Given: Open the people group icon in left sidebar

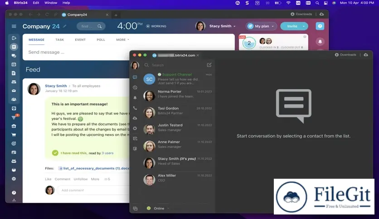Looking at the screenshot, I should [14, 100].
